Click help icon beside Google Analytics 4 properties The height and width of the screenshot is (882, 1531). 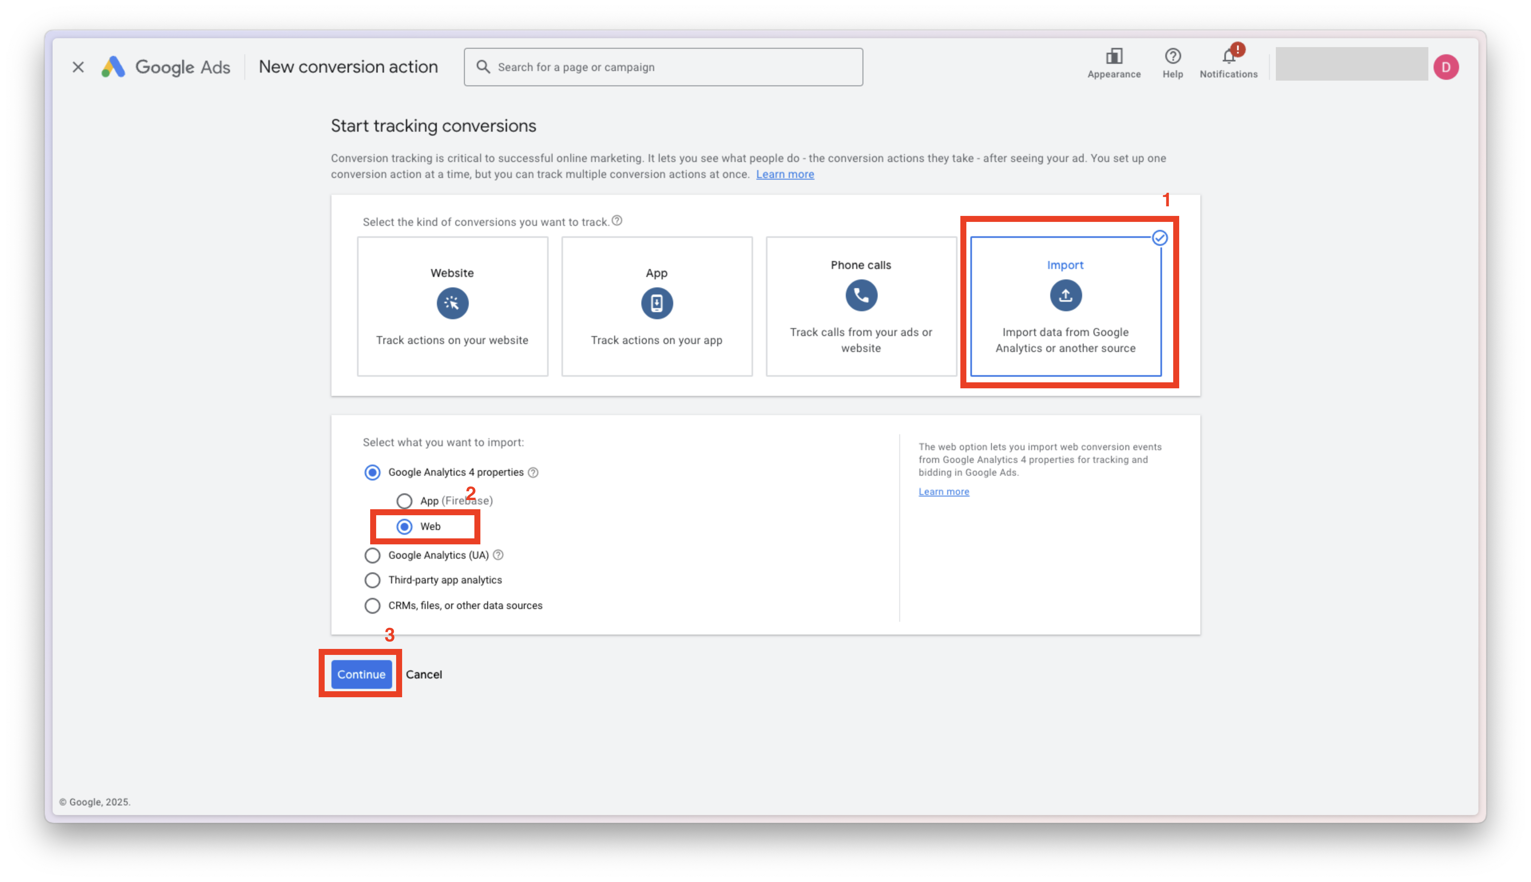pos(533,473)
